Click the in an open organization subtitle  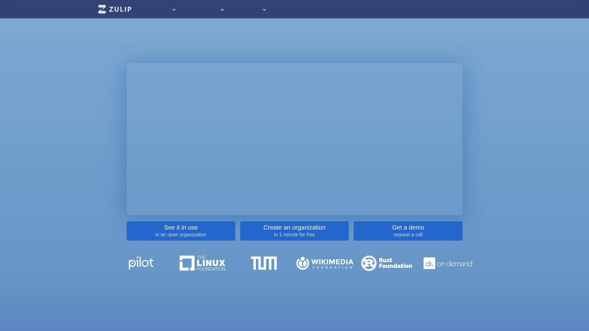[x=181, y=234]
